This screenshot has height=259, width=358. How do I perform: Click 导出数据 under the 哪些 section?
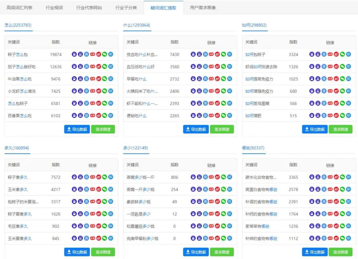tap(314, 252)
